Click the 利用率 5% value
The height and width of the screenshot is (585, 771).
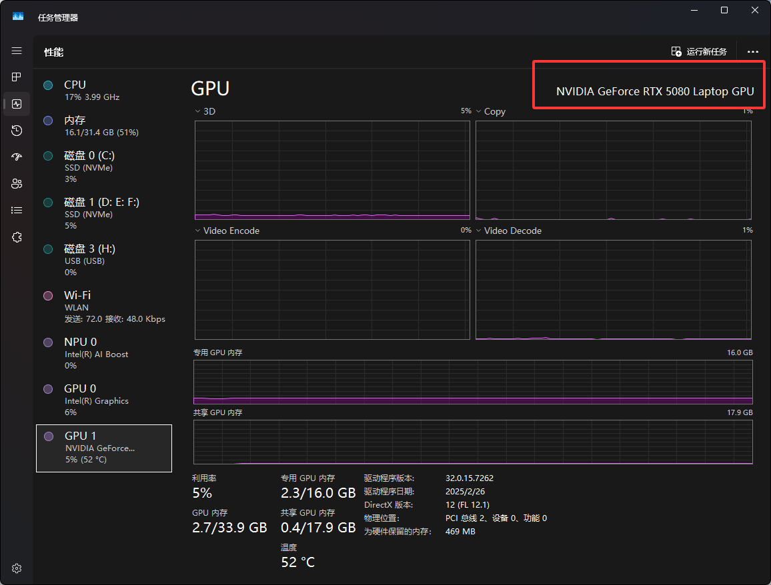[x=202, y=493]
